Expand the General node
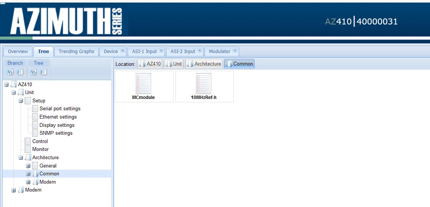The width and height of the screenshot is (430, 207). (x=28, y=166)
